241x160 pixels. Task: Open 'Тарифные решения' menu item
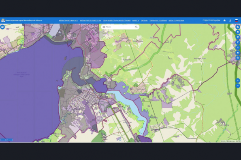click(x=158, y=20)
